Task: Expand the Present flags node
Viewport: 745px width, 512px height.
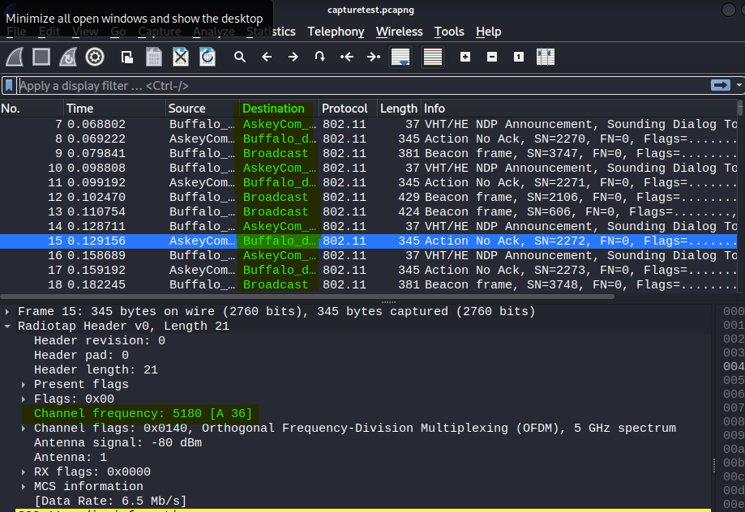Action: click(24, 385)
